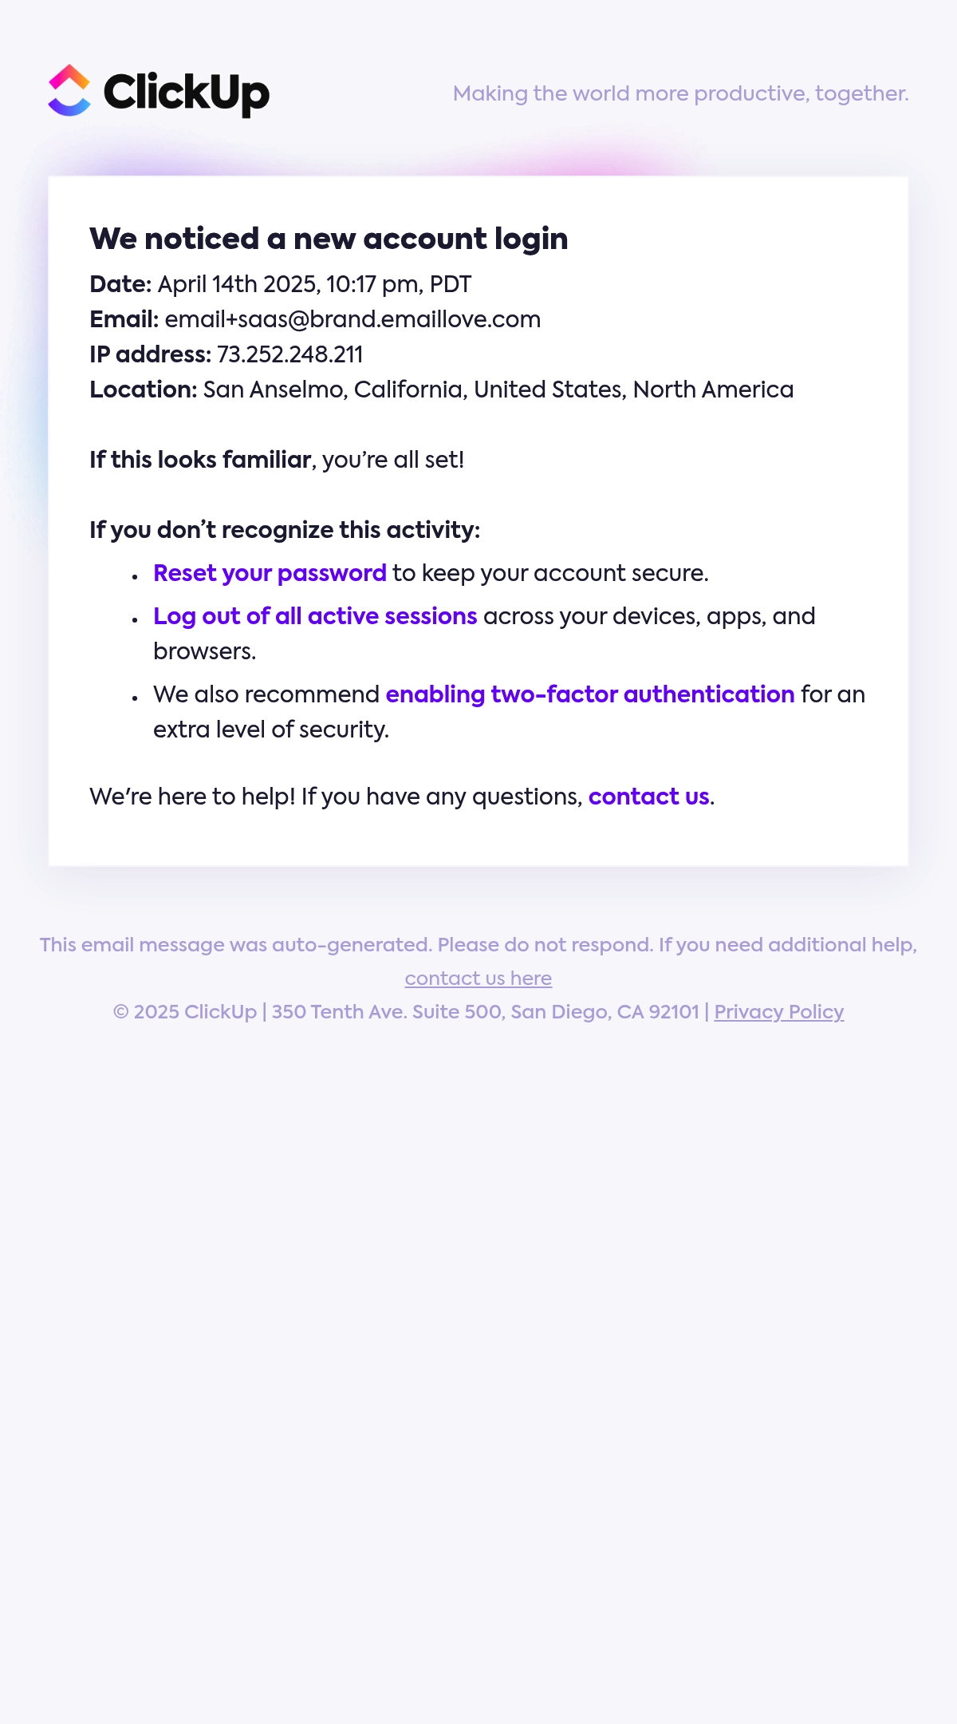
Task: Click the tagline Making the world more productive
Action: [x=681, y=93]
